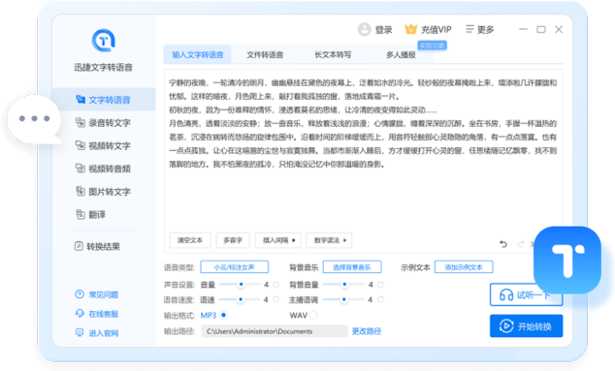Reset the 语速 value with its circular icon
615x371 pixels.
[x=276, y=299]
